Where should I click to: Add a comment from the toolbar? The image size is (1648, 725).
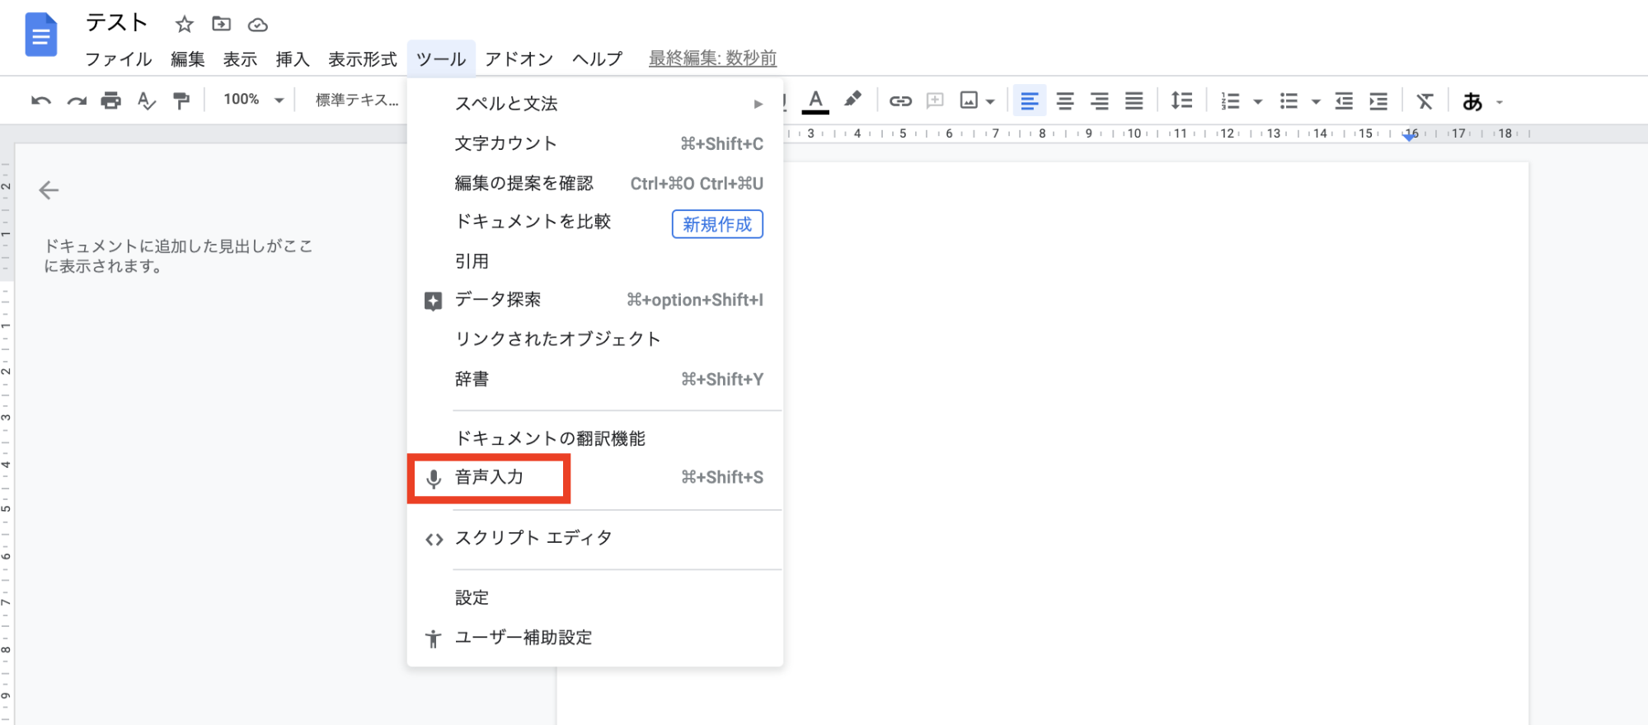[935, 101]
